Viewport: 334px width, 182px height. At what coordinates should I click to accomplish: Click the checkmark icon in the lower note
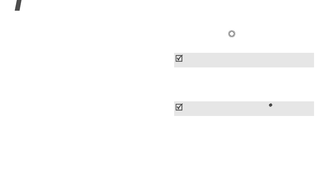click(179, 107)
